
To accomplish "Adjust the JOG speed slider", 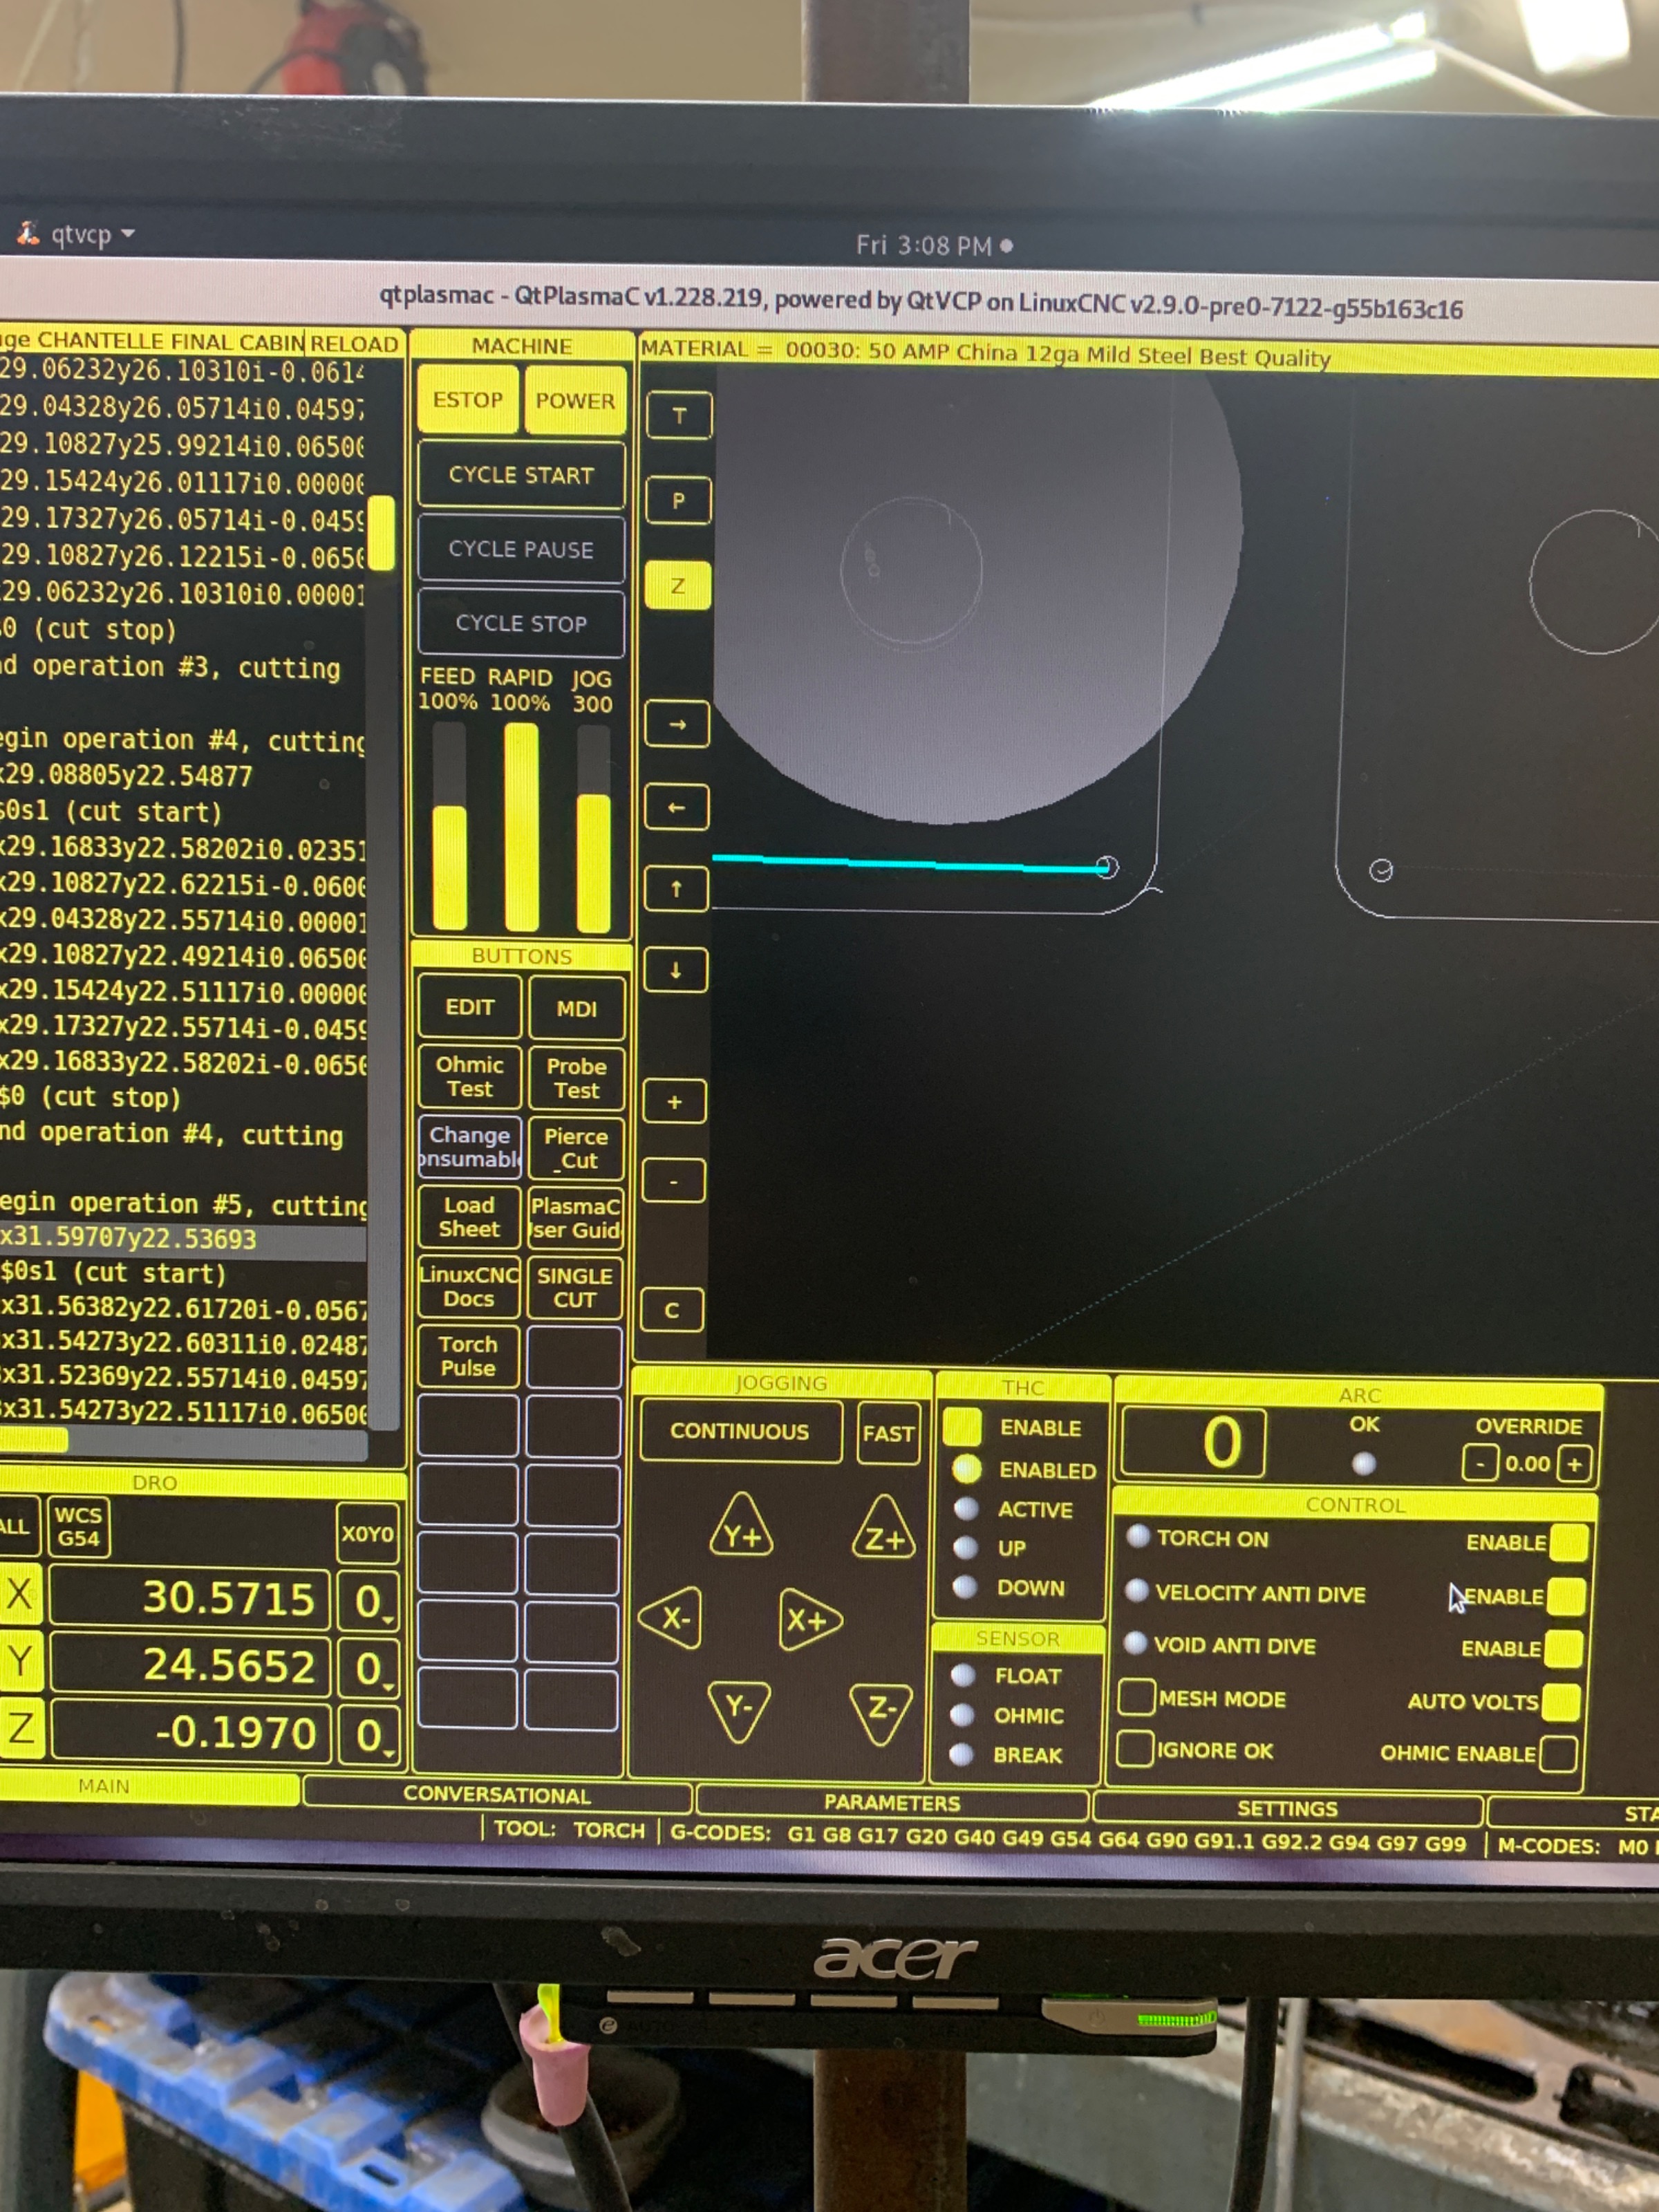I will (593, 828).
